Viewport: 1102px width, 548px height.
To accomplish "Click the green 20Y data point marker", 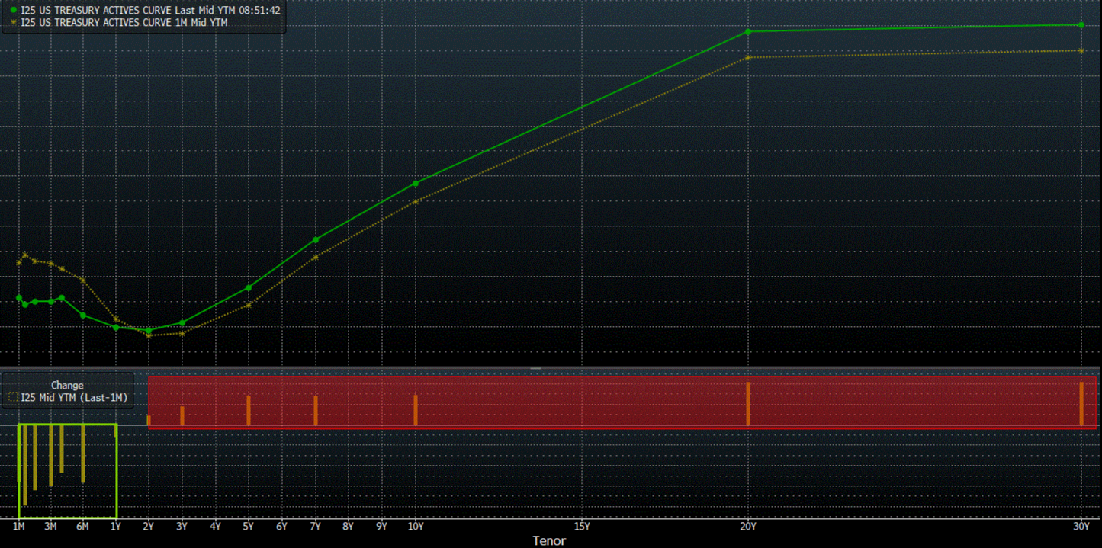I will 748,32.
